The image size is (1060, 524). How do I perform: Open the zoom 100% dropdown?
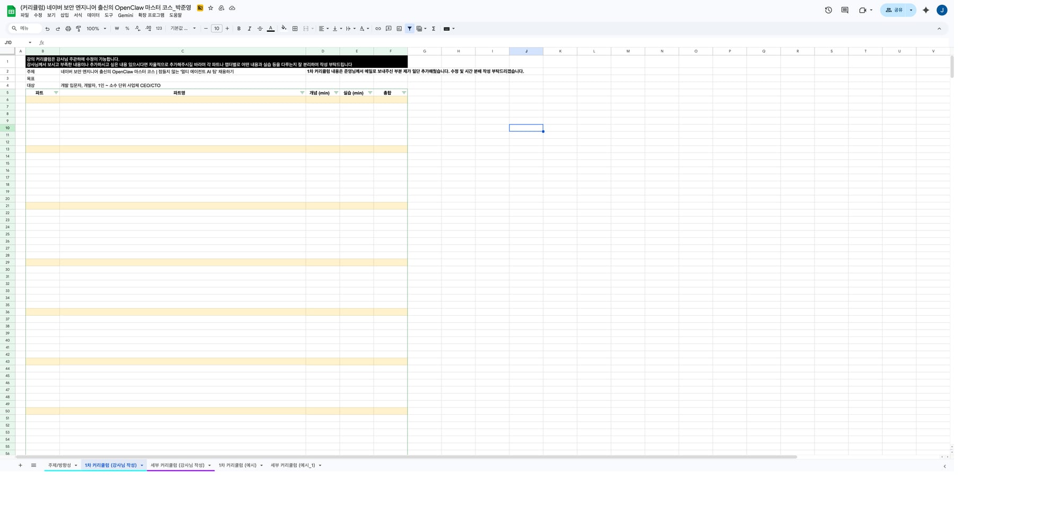click(96, 29)
